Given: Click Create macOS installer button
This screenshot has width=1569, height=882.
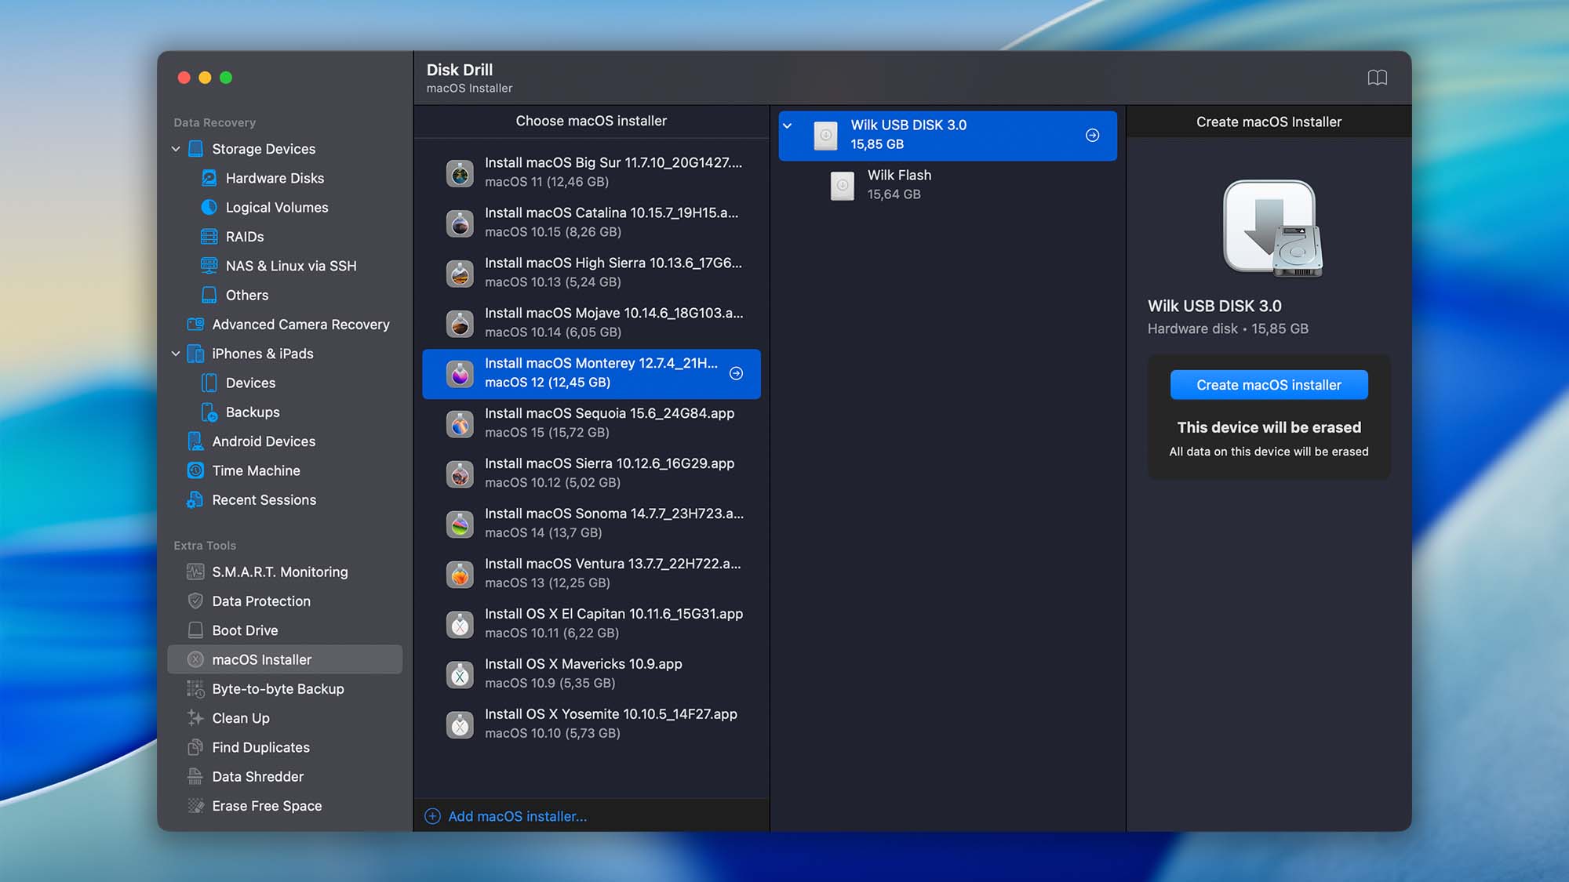Looking at the screenshot, I should (x=1269, y=385).
